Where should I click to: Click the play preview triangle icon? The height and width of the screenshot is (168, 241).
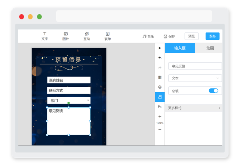[160, 48]
